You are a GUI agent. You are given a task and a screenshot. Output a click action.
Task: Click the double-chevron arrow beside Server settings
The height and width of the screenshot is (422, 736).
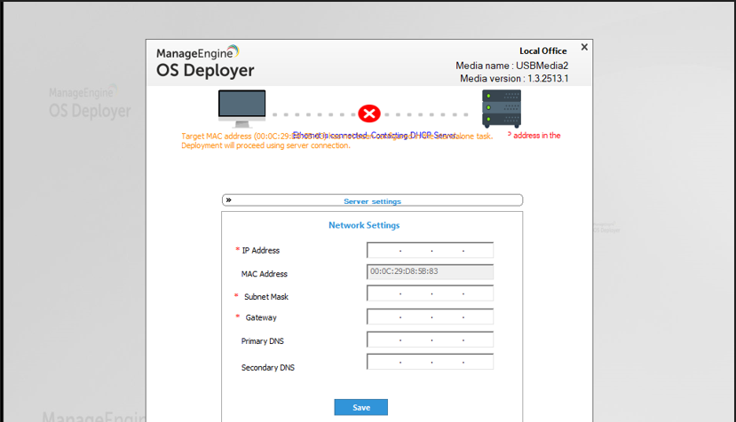[x=228, y=200]
